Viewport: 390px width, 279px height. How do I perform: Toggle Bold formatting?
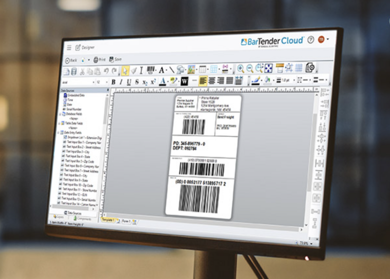click(x=114, y=82)
